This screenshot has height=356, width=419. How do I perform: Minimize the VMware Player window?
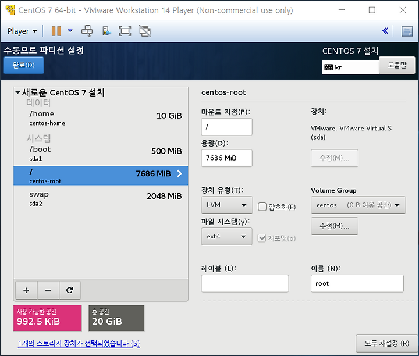[342, 10]
